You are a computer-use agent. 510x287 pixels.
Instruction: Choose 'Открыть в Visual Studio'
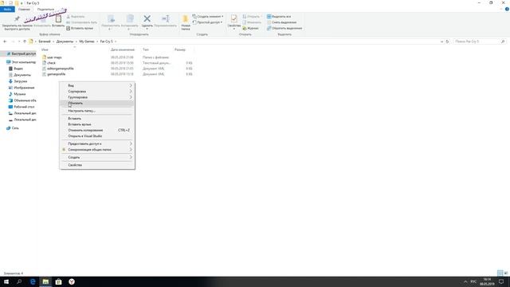(x=97, y=136)
